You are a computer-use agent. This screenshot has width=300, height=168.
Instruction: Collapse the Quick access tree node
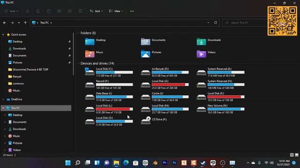(x=3, y=35)
